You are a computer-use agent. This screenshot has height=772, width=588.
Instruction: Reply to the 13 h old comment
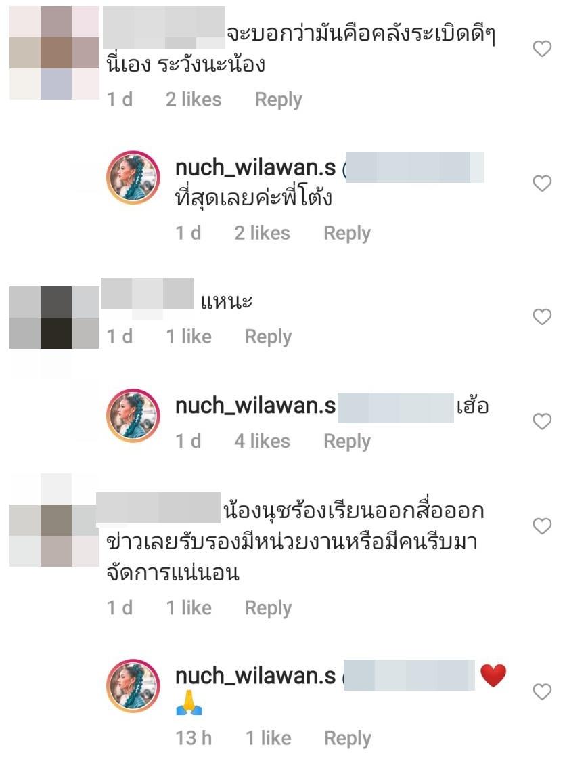[x=347, y=739]
